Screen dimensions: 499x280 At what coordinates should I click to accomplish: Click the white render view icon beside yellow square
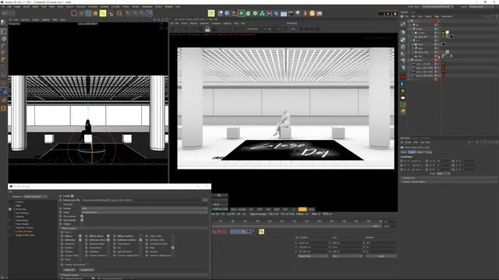220,13
